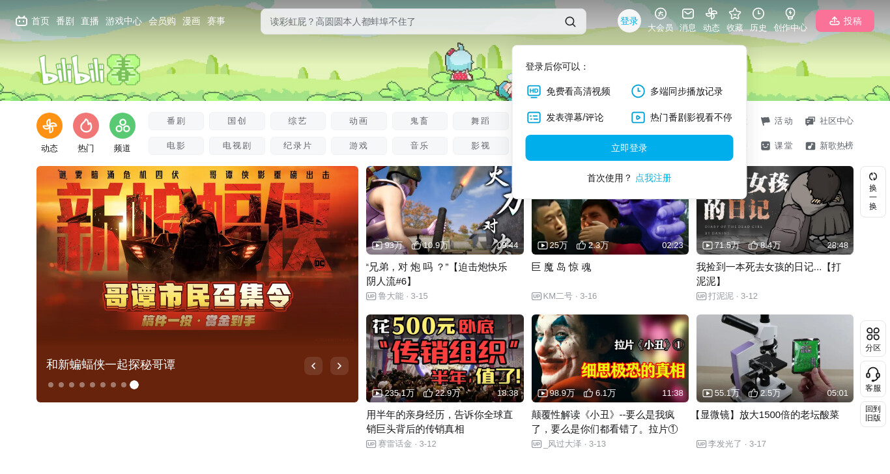The height and width of the screenshot is (474, 890).
Task: Select the 电视剧 category tag
Action: pyautogui.click(x=237, y=146)
